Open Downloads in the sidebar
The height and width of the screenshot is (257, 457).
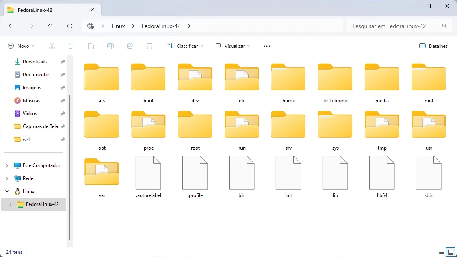(35, 62)
